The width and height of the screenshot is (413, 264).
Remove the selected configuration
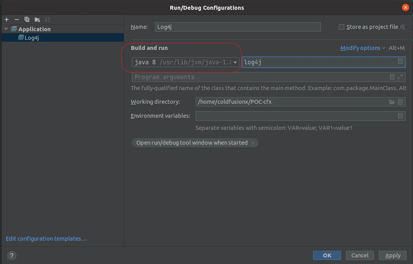17,19
